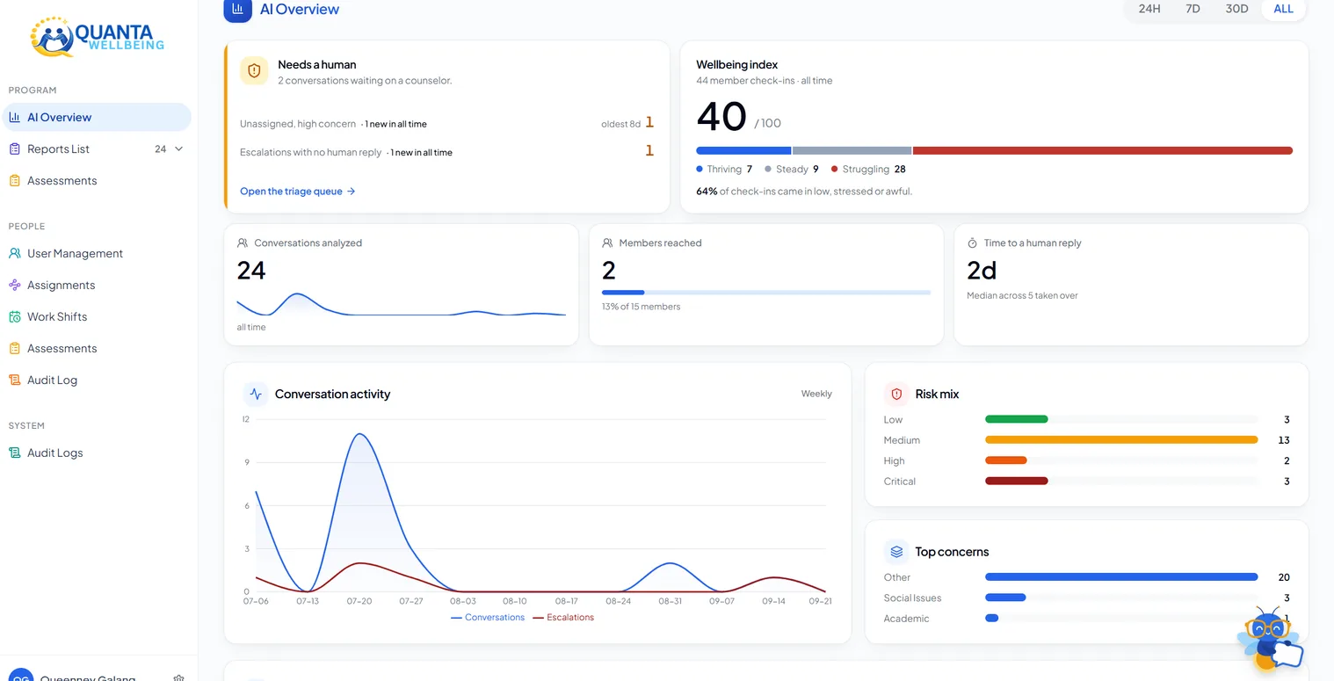1334x681 pixels.
Task: Select the 24H time range
Action: click(x=1149, y=9)
